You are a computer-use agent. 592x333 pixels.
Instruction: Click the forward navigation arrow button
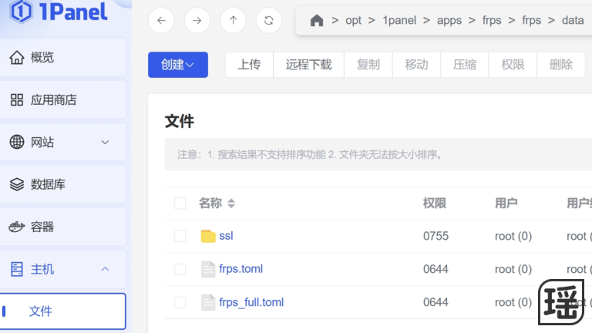coord(197,21)
